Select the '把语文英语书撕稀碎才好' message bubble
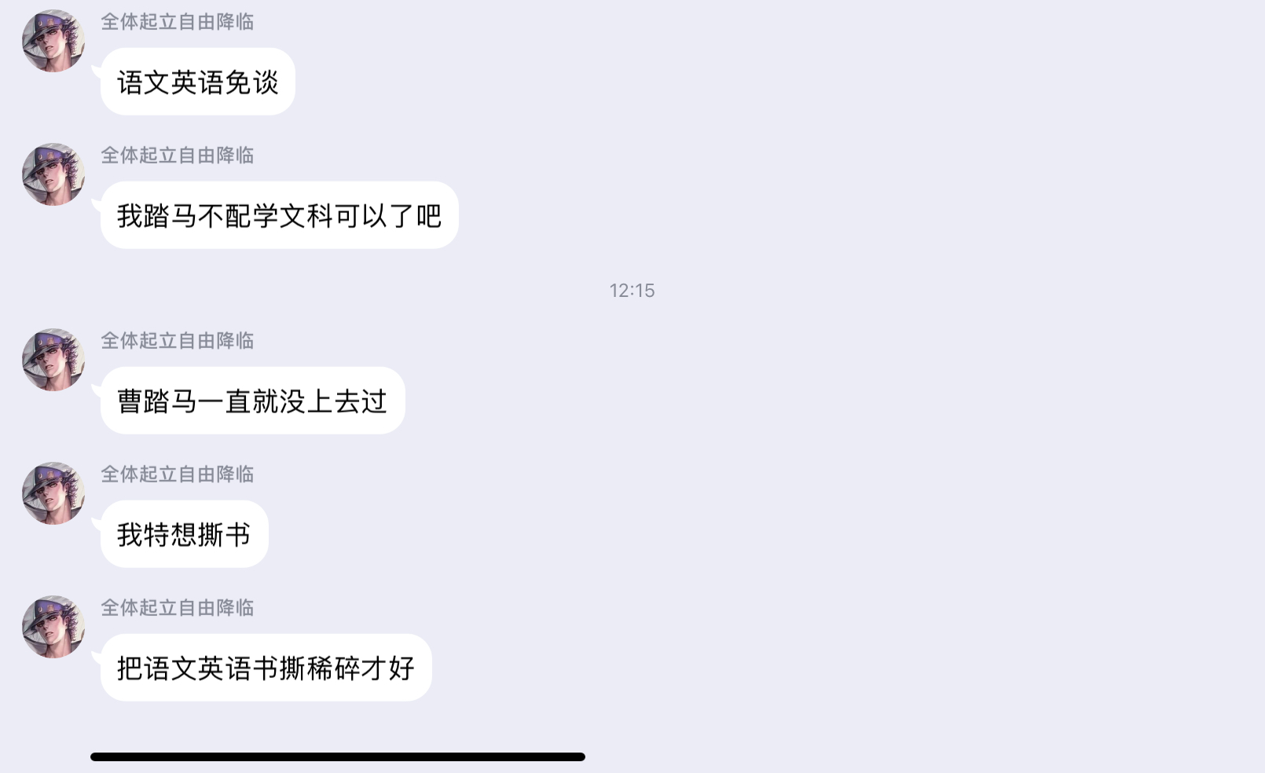 (266, 668)
